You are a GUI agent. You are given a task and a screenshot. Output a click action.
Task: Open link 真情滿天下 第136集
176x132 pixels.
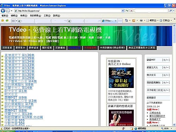[x=19, y=55]
